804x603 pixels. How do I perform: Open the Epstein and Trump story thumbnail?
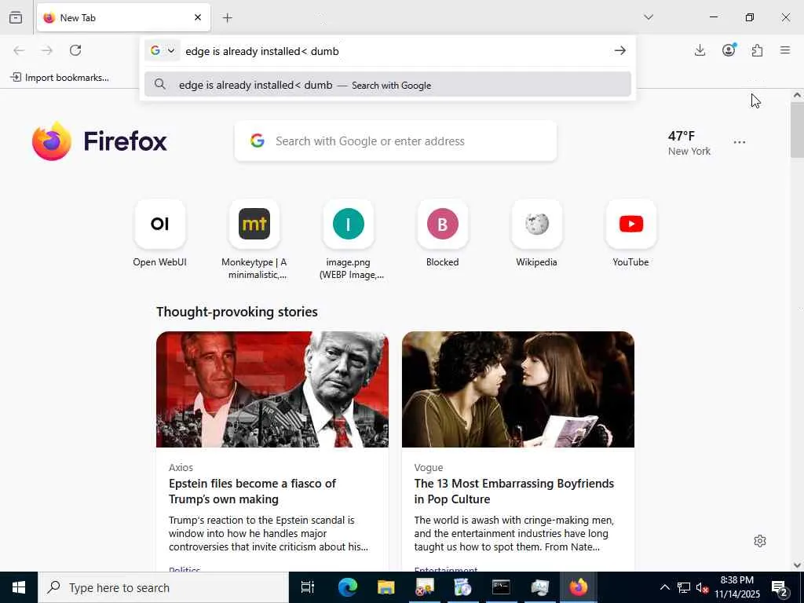tap(272, 389)
